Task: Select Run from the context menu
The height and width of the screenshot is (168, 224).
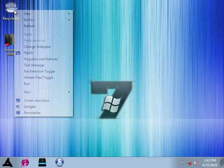Action: 44,83
